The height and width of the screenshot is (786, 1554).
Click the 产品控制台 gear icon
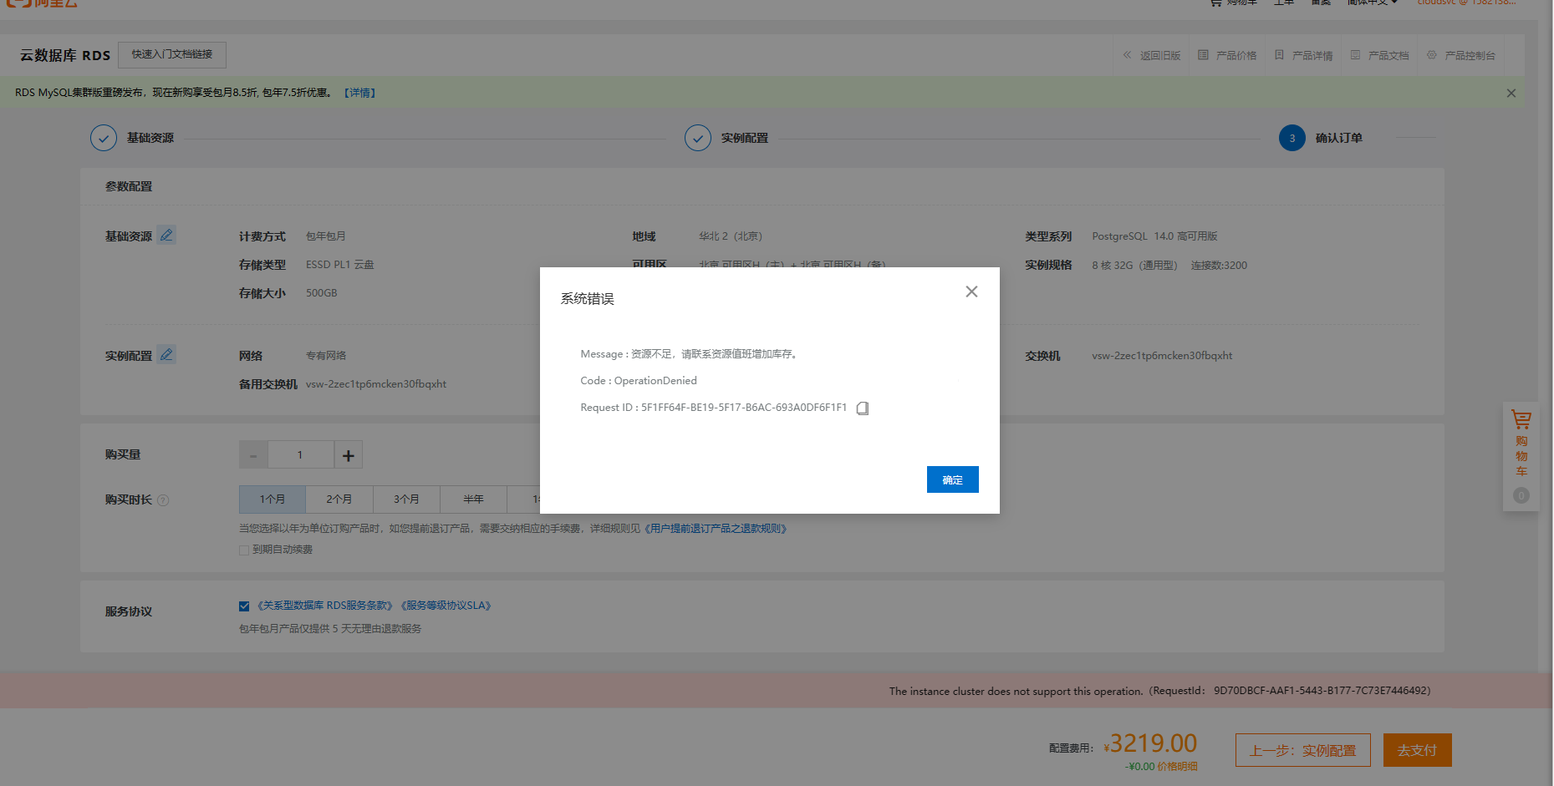click(x=1432, y=55)
